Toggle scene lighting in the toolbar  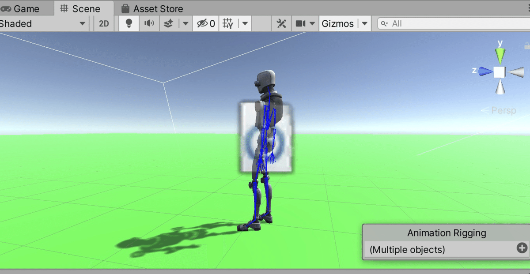point(128,23)
